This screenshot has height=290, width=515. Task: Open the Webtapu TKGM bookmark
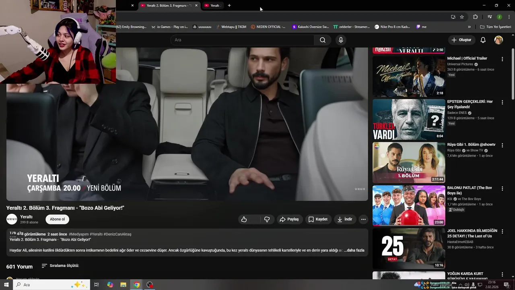(x=231, y=27)
